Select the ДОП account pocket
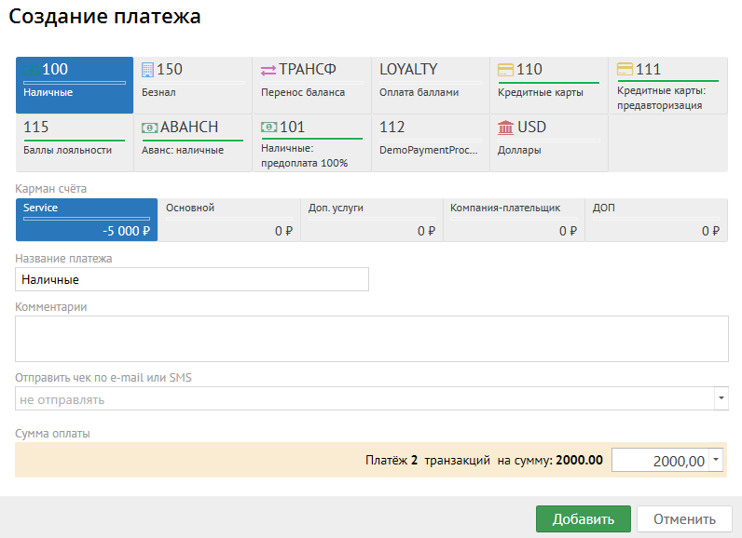Image resolution: width=742 pixels, height=538 pixels. click(656, 220)
